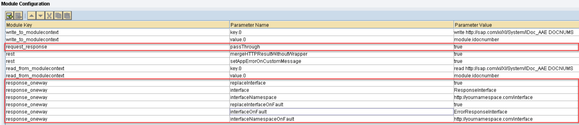Select key.0 name in write_to_modulecontext row
Image resolution: width=579 pixels, height=125 pixels.
pos(341,32)
